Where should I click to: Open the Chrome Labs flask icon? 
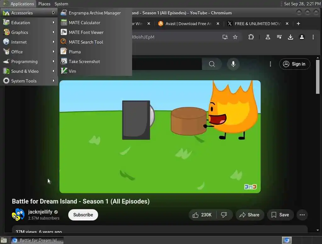pyautogui.click(x=268, y=37)
